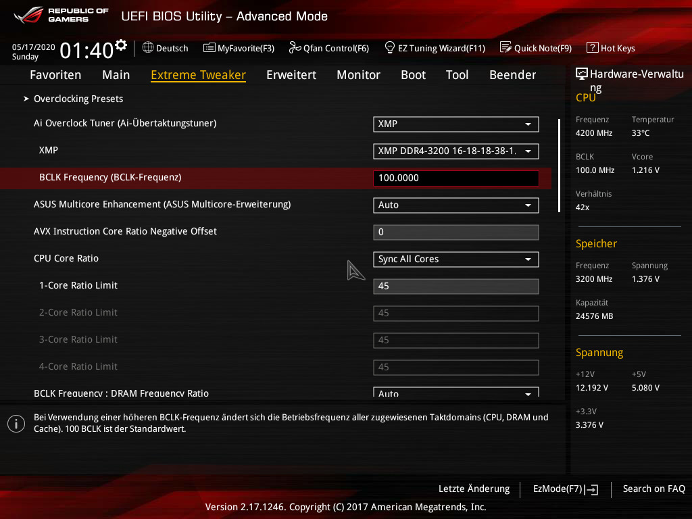The image size is (692, 519).
Task: Open the Erweitert tab
Action: (291, 74)
